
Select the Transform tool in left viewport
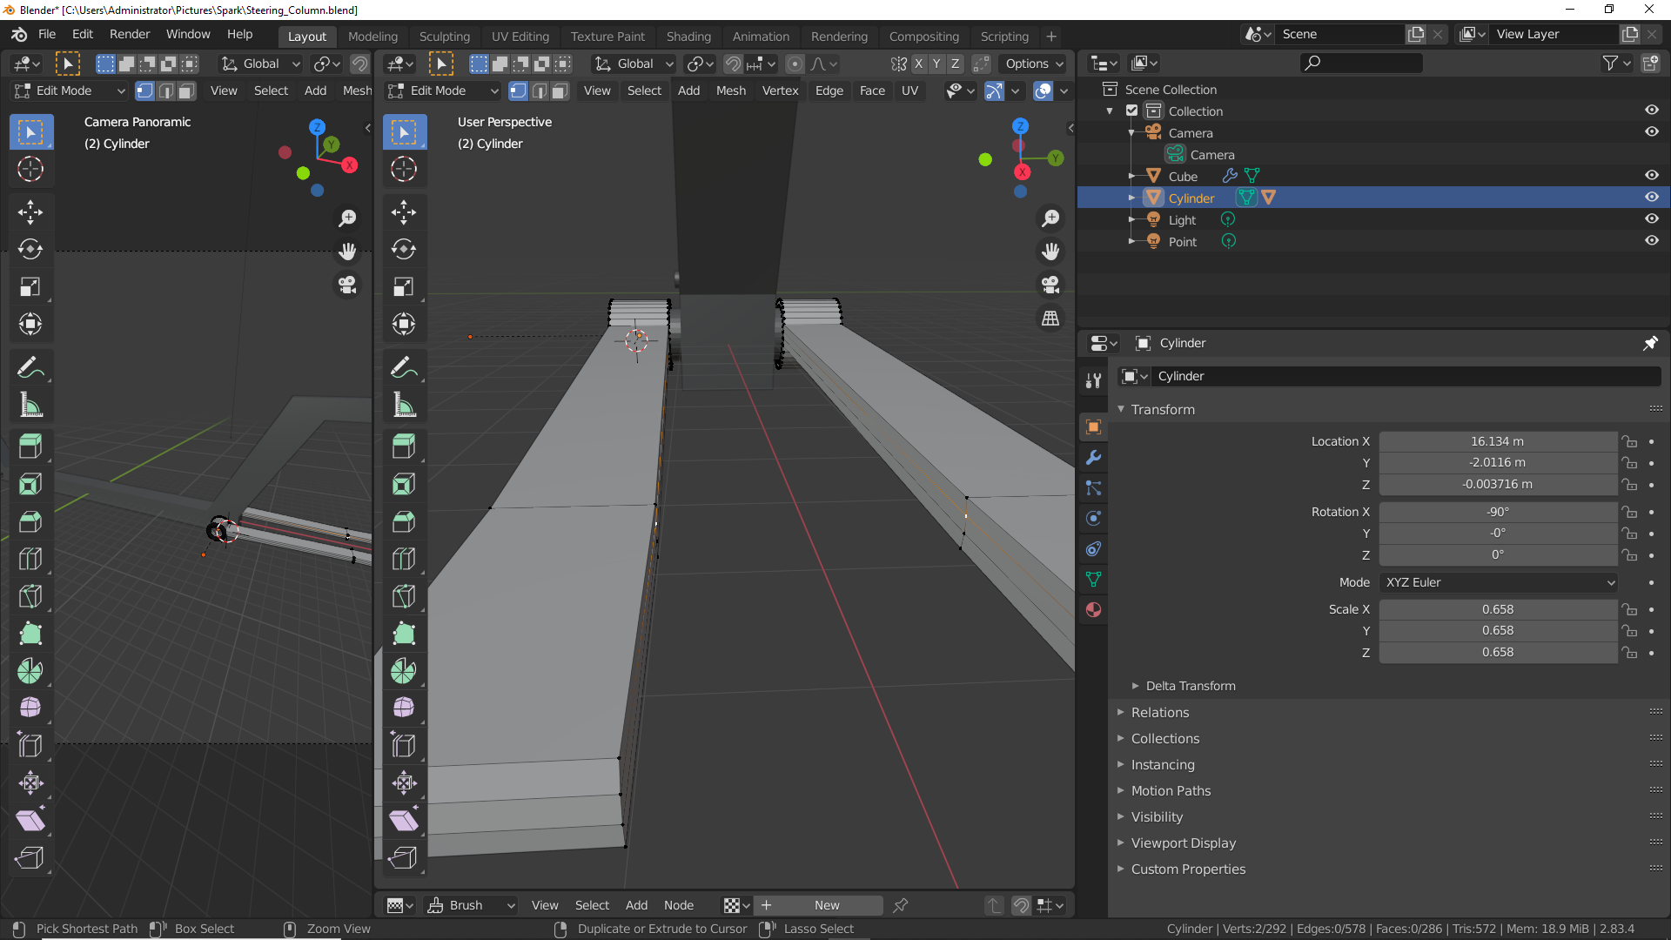click(x=30, y=325)
